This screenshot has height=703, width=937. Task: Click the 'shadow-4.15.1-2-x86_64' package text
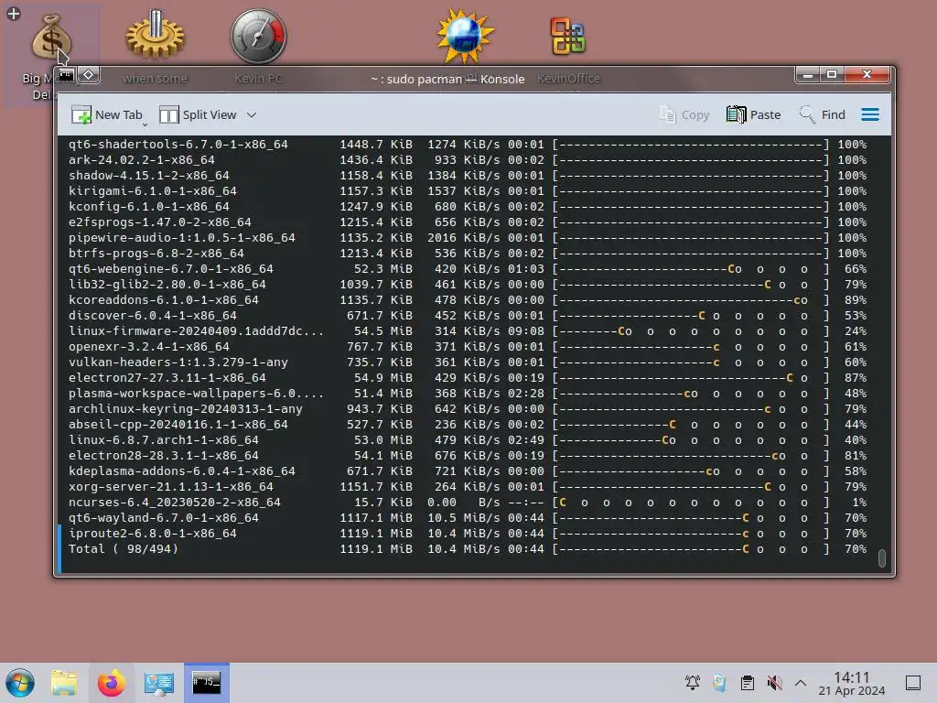click(149, 175)
